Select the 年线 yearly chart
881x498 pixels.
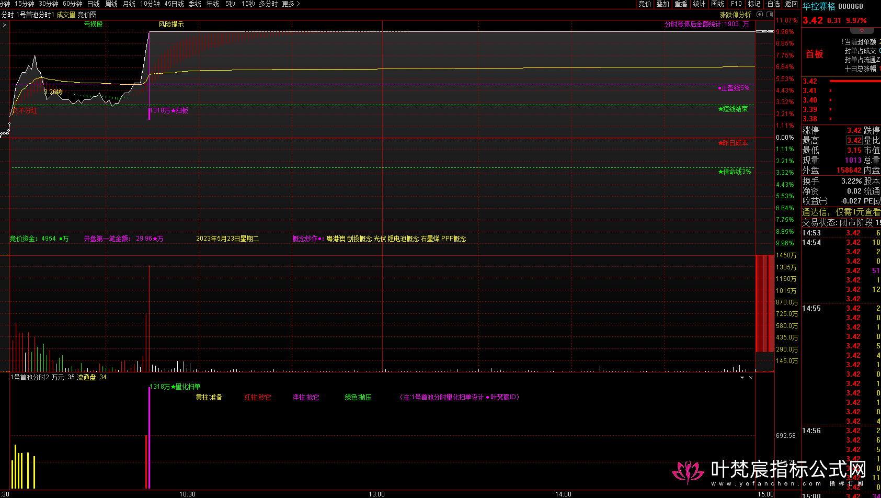coord(213,4)
